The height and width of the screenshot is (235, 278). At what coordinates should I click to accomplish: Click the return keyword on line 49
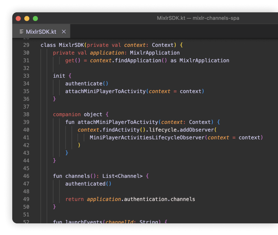coord(74,199)
